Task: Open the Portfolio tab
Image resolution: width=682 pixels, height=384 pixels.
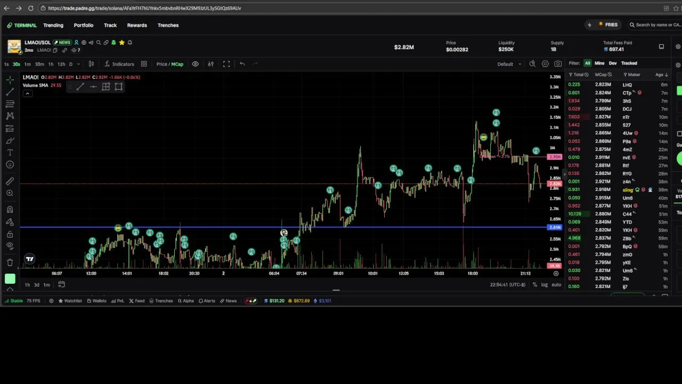Action: coord(84,25)
